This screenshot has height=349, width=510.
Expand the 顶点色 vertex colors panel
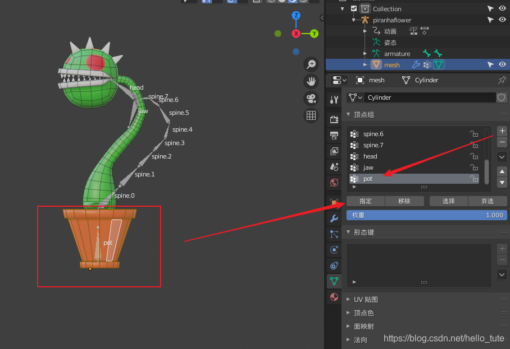(348, 313)
